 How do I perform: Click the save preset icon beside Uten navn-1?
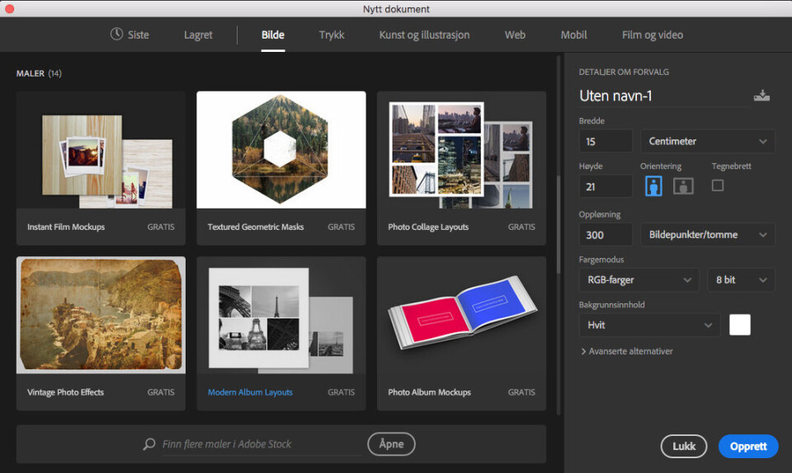tap(761, 96)
